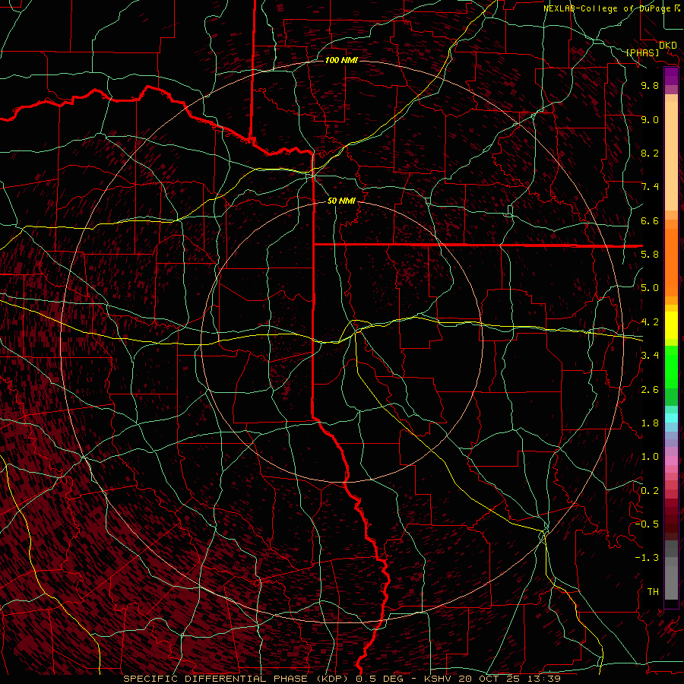
Task: Click the KSHV station identifier
Action: 436,679
